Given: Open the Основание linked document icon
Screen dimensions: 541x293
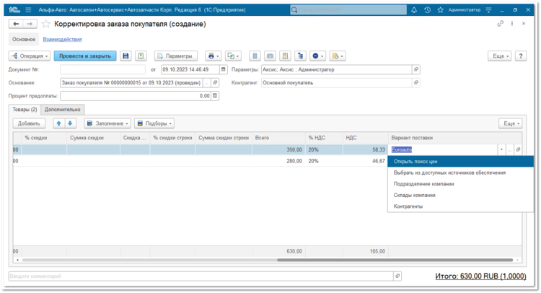Looking at the screenshot, I should (x=215, y=83).
